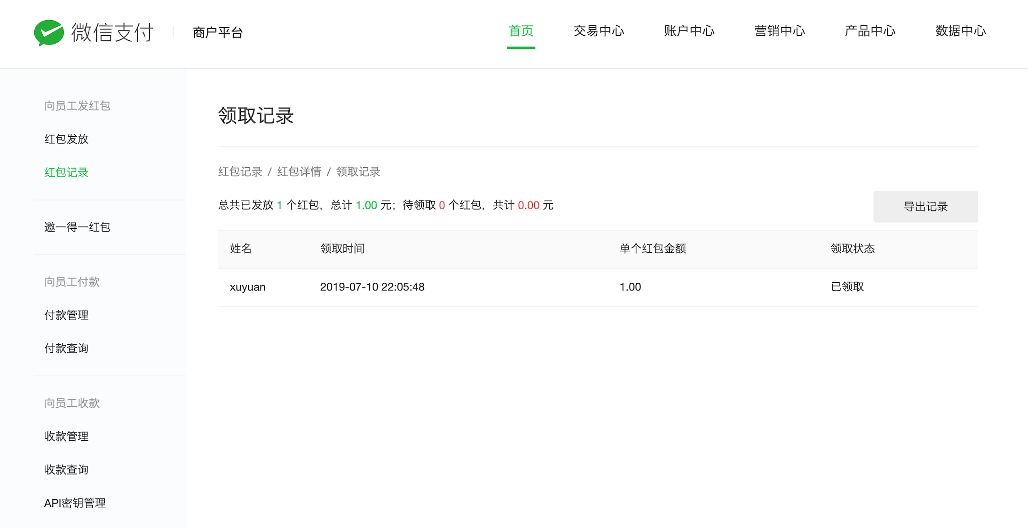Click the 红包记录 breadcrumb link

[240, 172]
